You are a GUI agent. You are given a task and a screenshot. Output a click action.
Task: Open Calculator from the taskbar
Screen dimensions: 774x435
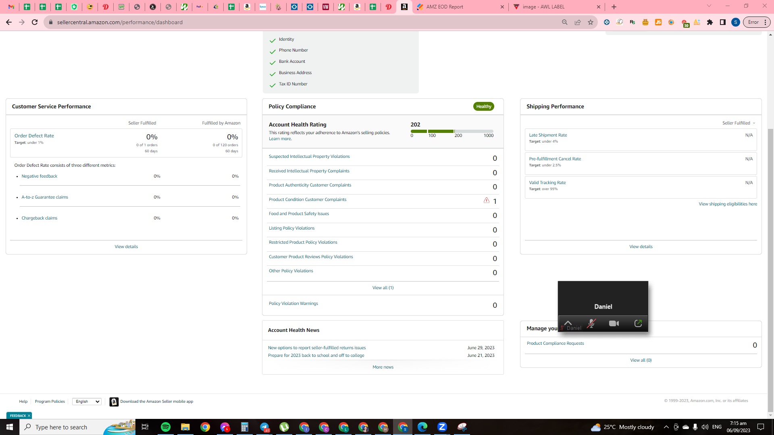pyautogui.click(x=245, y=427)
